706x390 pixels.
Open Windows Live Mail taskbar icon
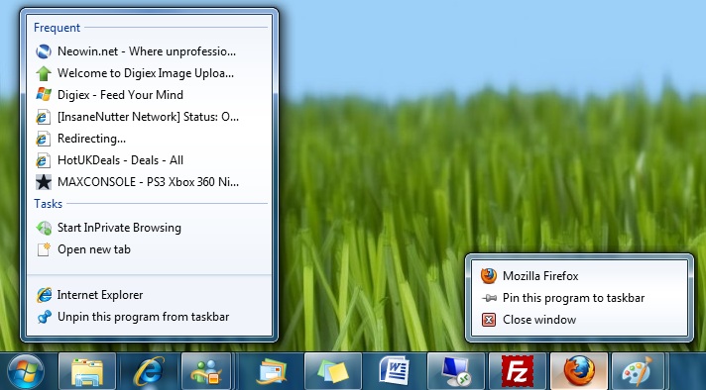pyautogui.click(x=272, y=371)
